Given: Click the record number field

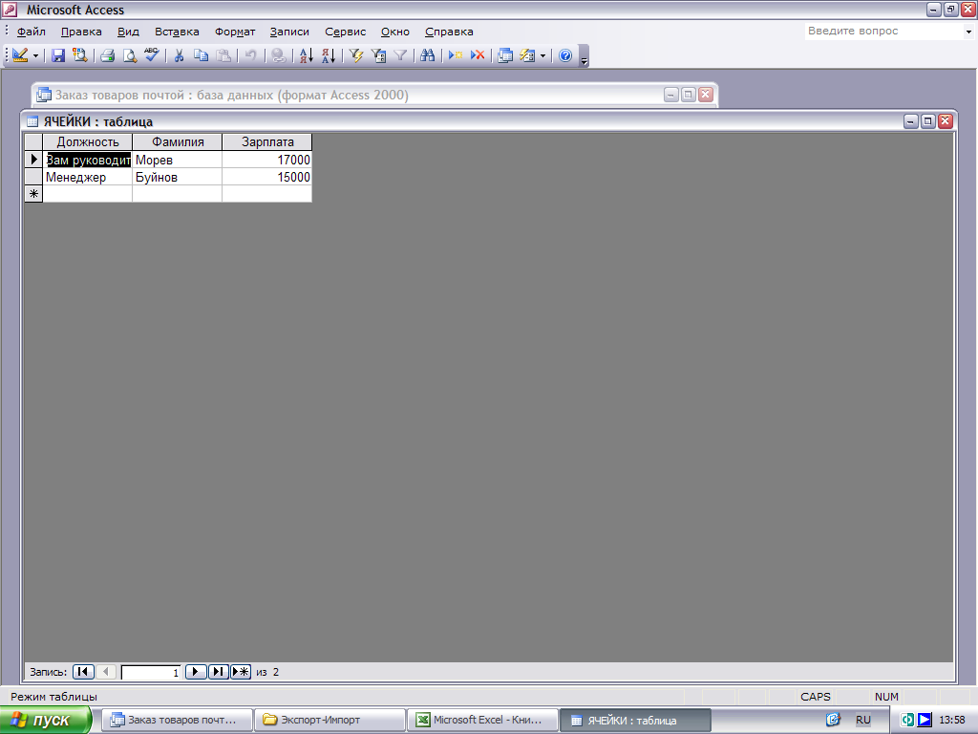Looking at the screenshot, I should pos(151,672).
